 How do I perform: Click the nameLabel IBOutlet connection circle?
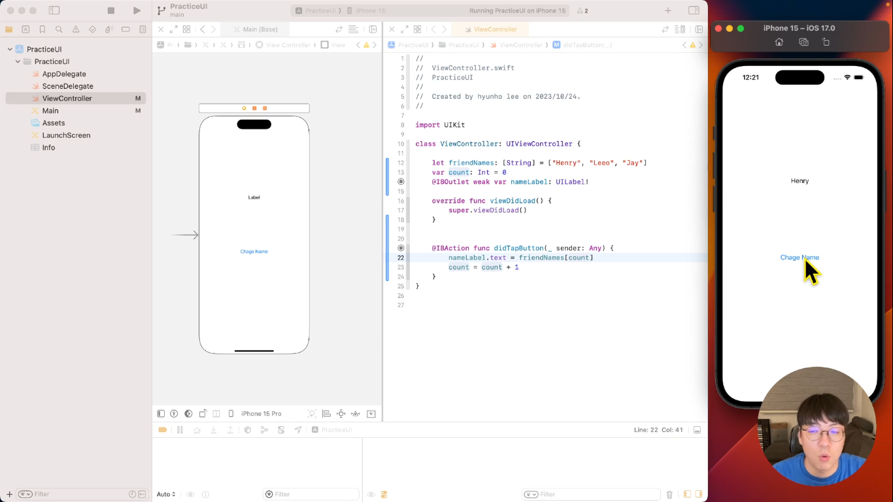pos(401,182)
